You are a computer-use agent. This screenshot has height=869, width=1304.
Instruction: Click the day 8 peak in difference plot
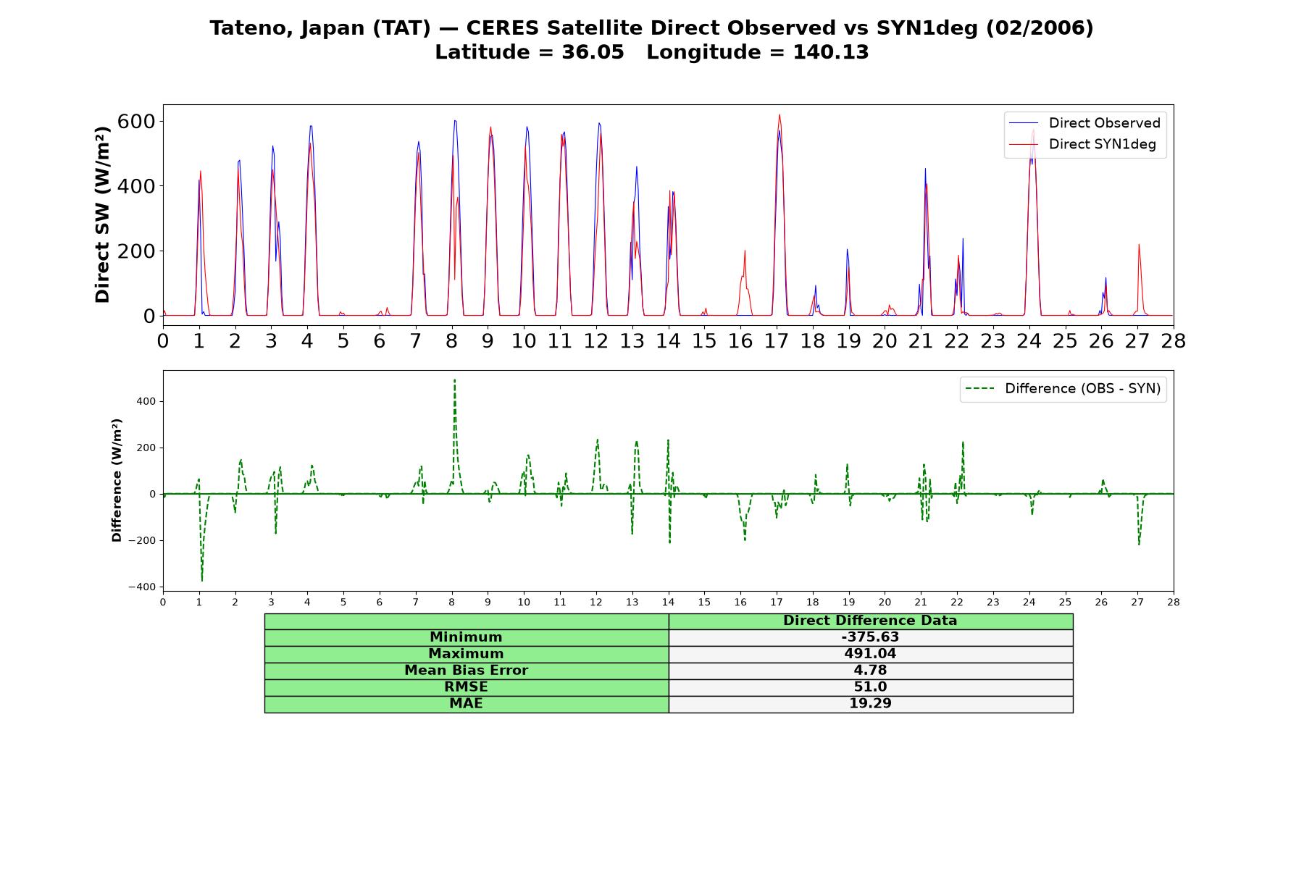pos(454,380)
